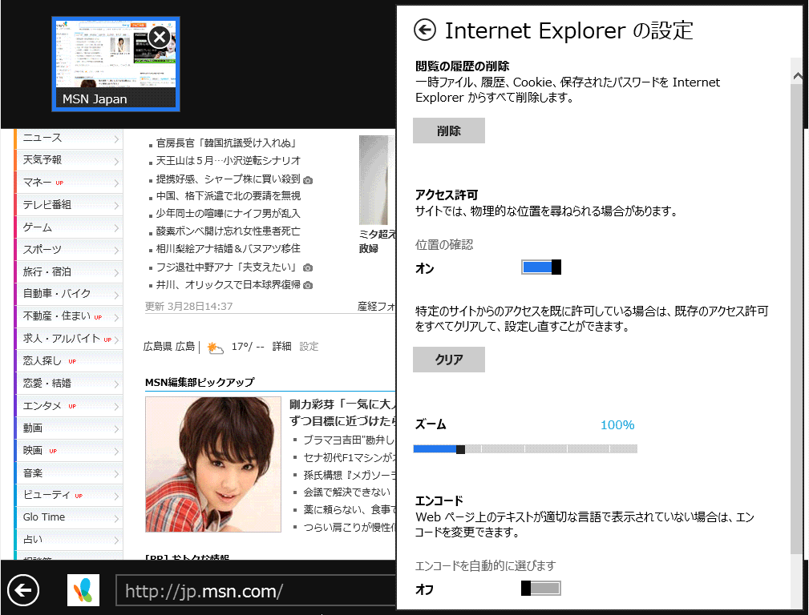
Task: Click the 剛力彩芽 feature photo
Action: (213, 464)
